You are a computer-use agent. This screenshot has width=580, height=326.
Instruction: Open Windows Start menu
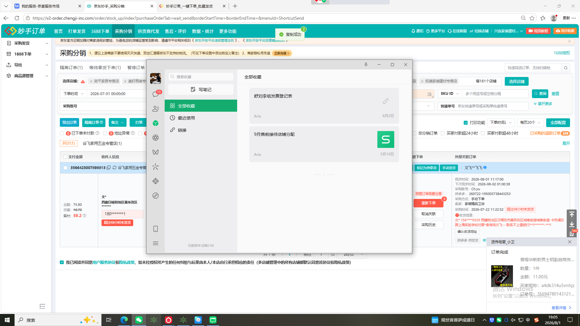(7, 320)
